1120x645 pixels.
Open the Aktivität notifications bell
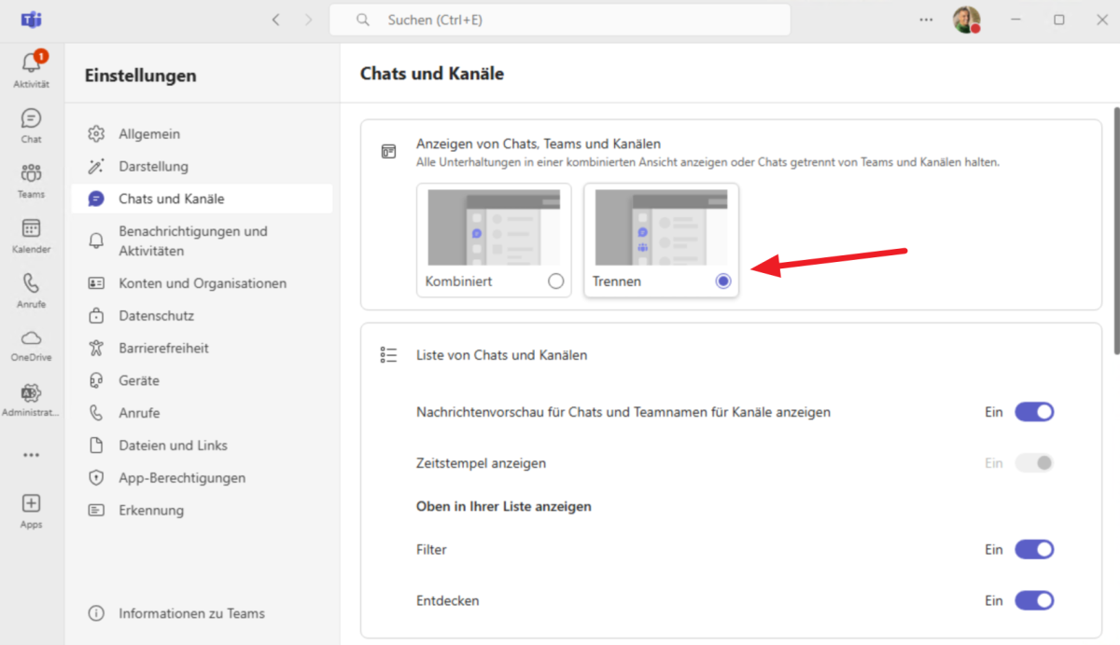coord(31,65)
